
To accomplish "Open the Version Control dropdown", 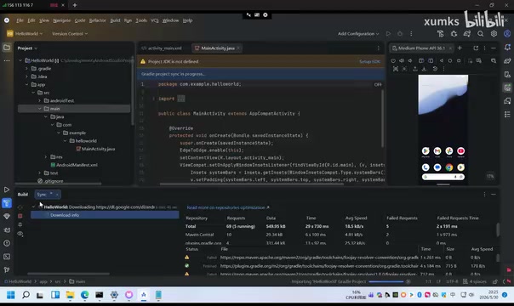I will 70,34.
